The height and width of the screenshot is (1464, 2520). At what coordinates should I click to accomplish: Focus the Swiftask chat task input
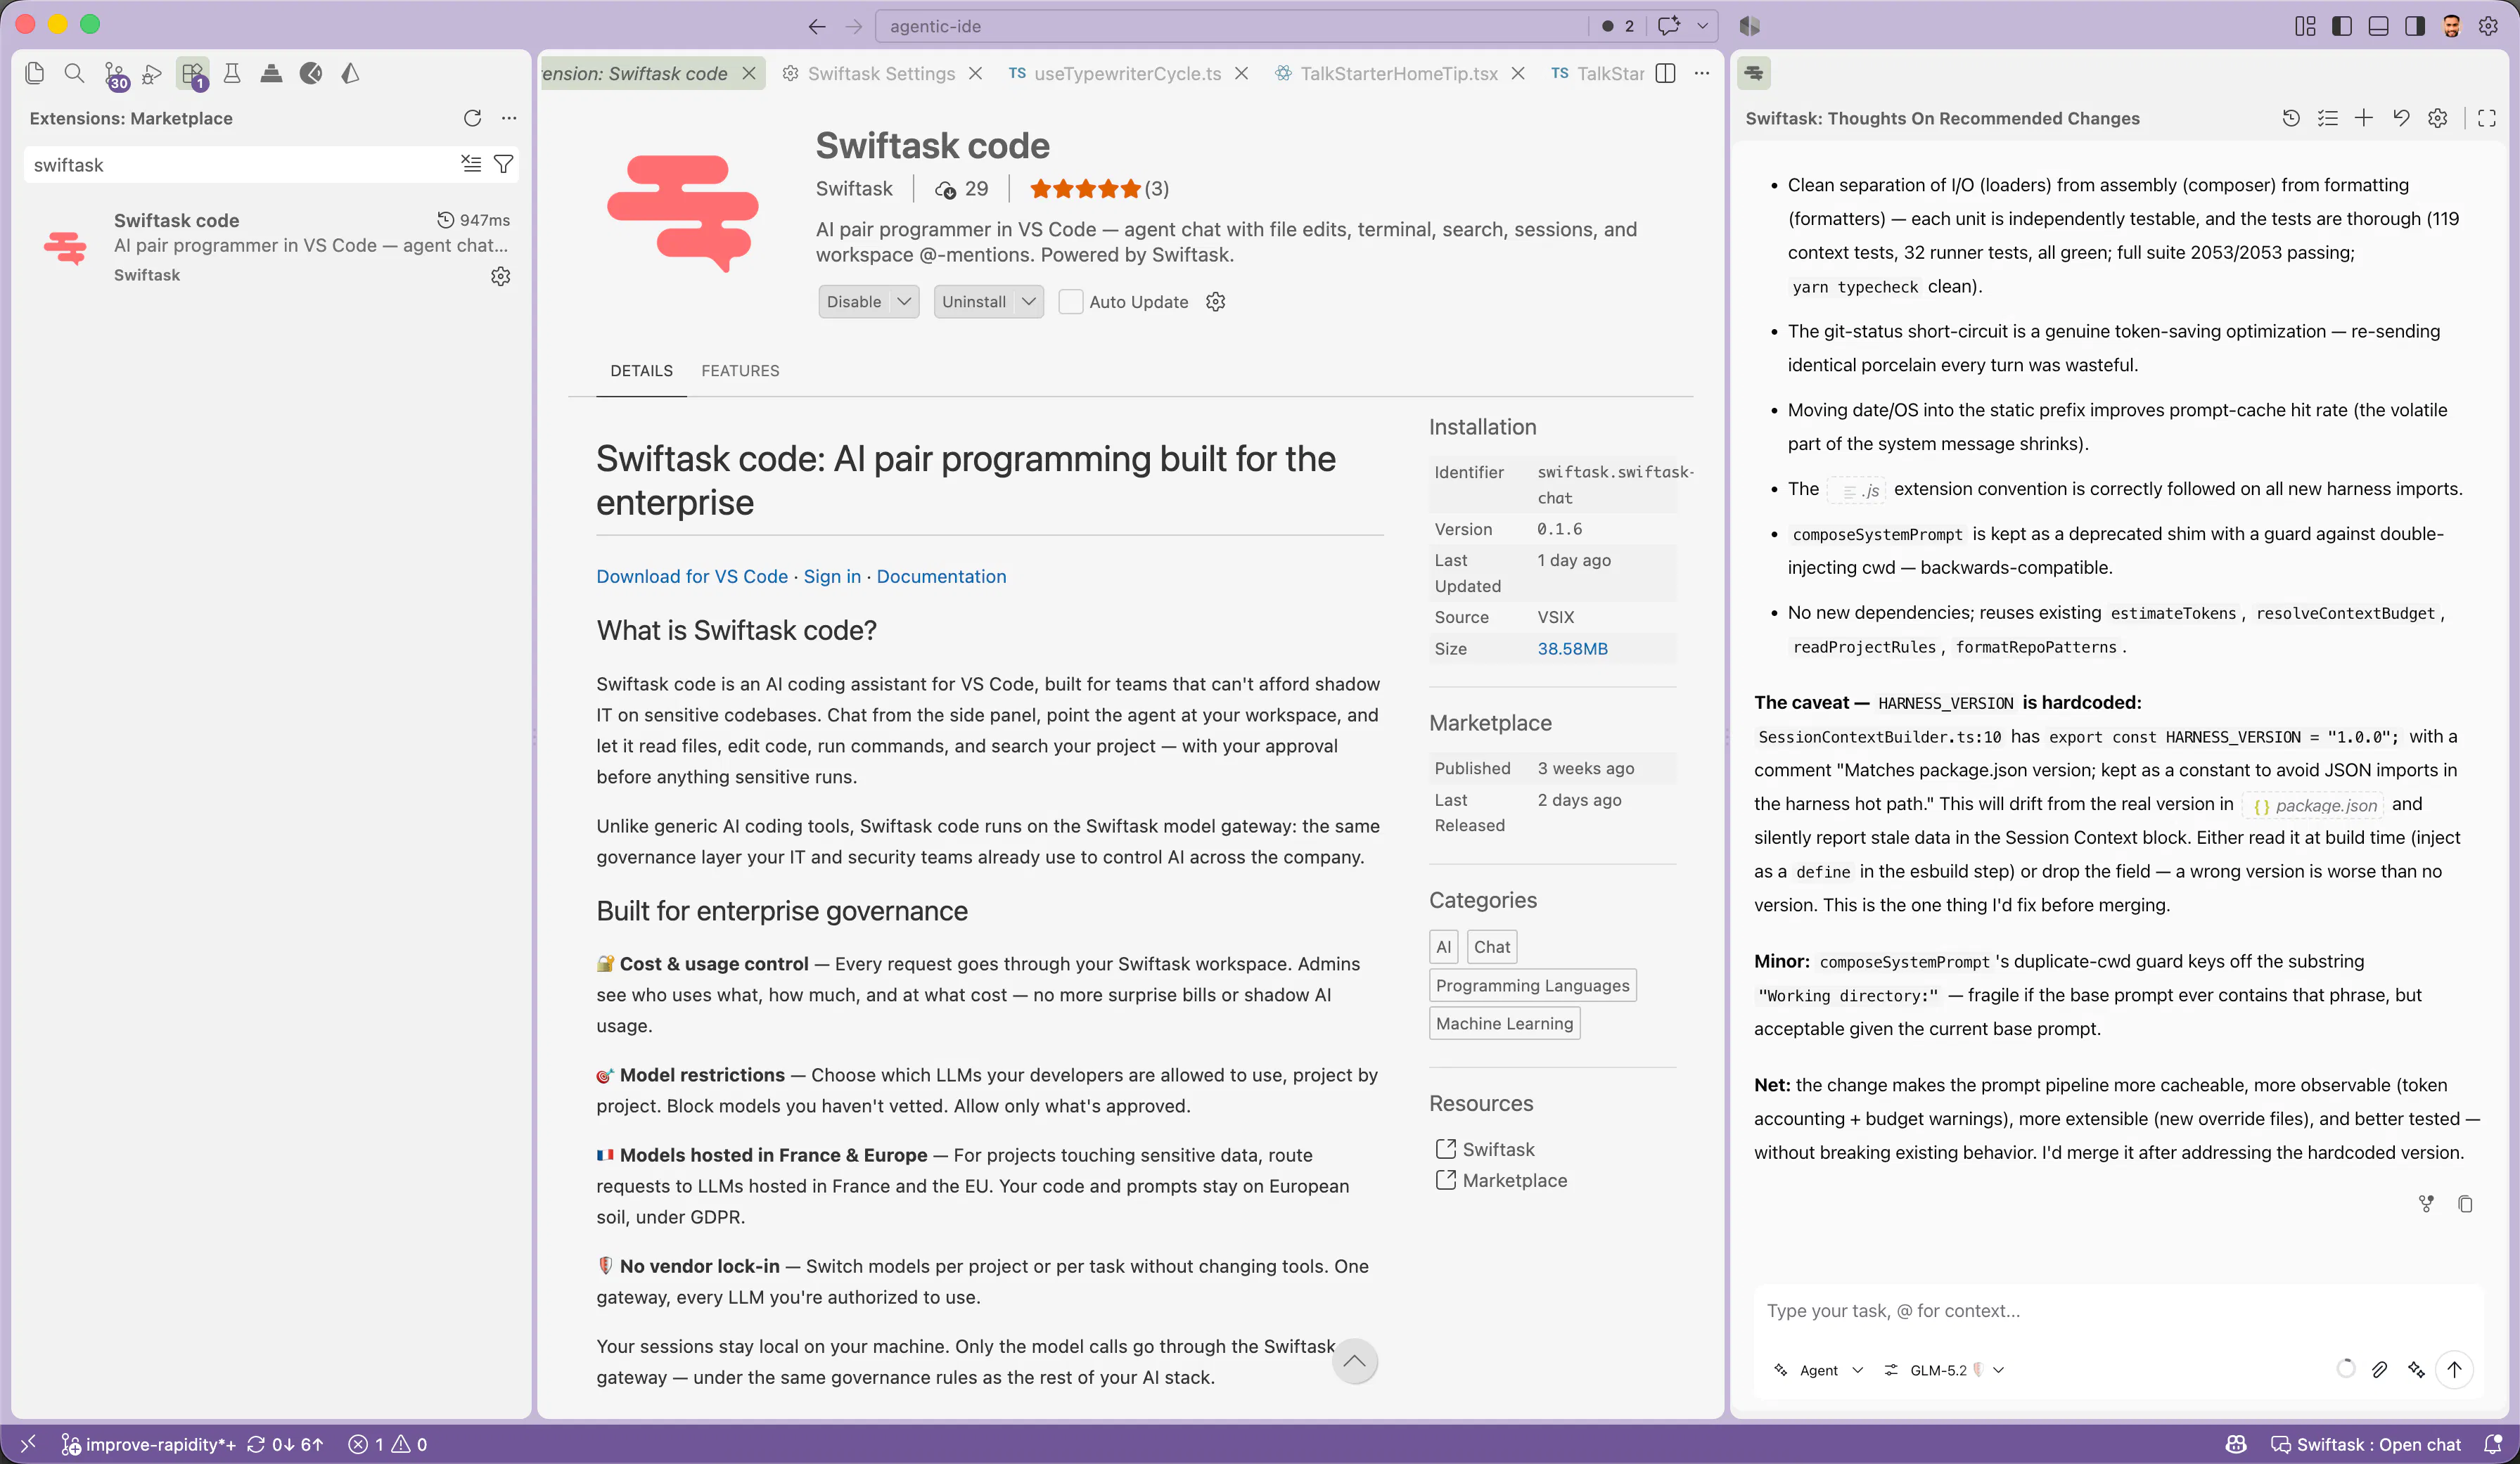2118,1311
